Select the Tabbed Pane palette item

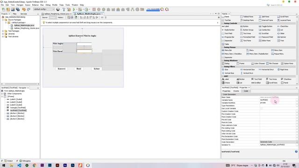pyautogui.click(x=247, y=17)
